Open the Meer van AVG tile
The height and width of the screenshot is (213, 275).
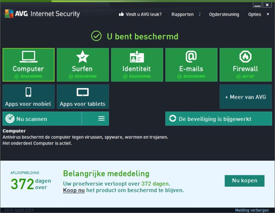coord(246,97)
